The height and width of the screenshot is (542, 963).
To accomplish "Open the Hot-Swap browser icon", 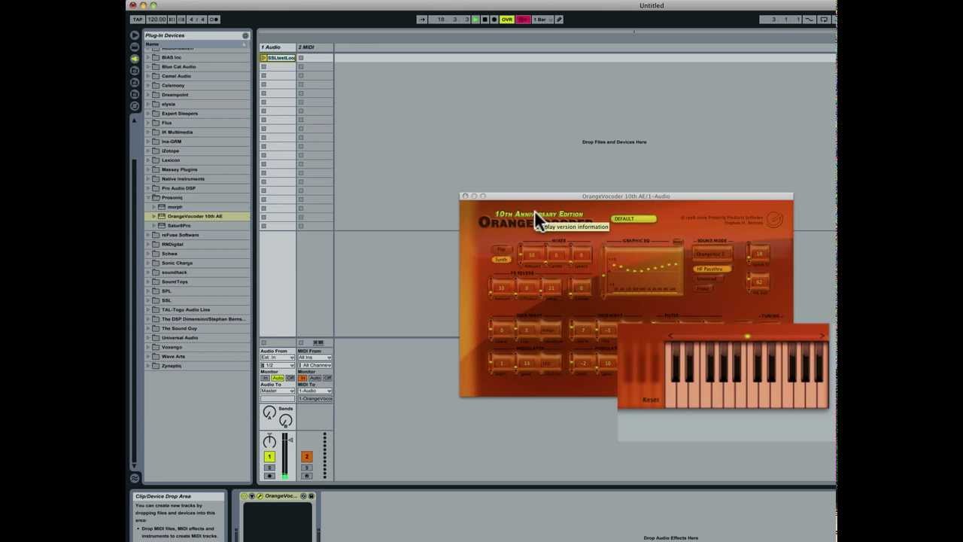I will click(135, 106).
